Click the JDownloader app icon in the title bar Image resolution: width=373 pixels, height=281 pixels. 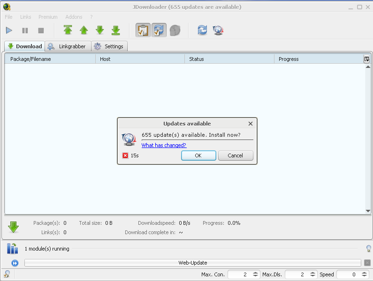coord(7,7)
